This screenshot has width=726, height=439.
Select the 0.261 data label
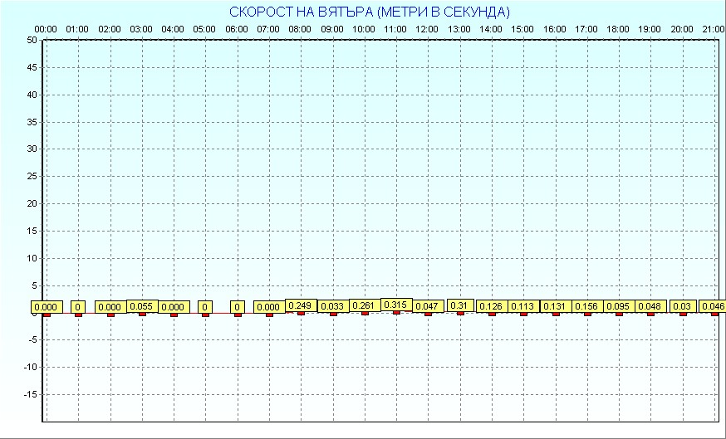coord(365,306)
